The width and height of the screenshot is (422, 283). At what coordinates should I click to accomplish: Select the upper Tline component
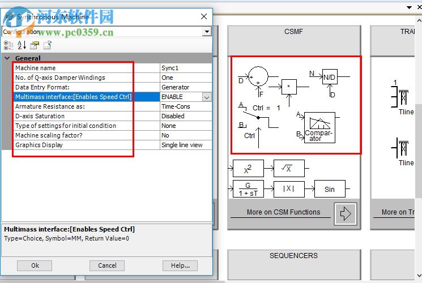click(403, 98)
